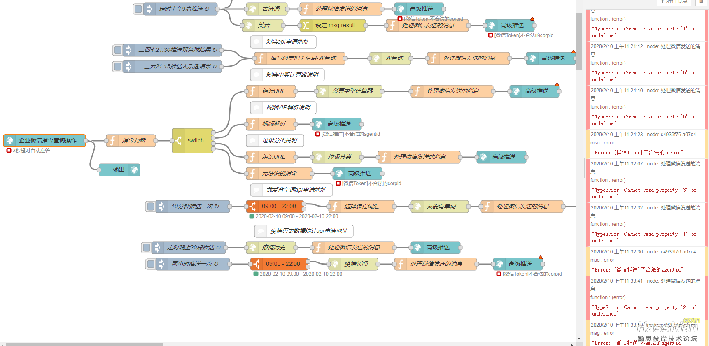Select the 彩票中奖计算器 node label
The width and height of the screenshot is (709, 346).
click(352, 91)
